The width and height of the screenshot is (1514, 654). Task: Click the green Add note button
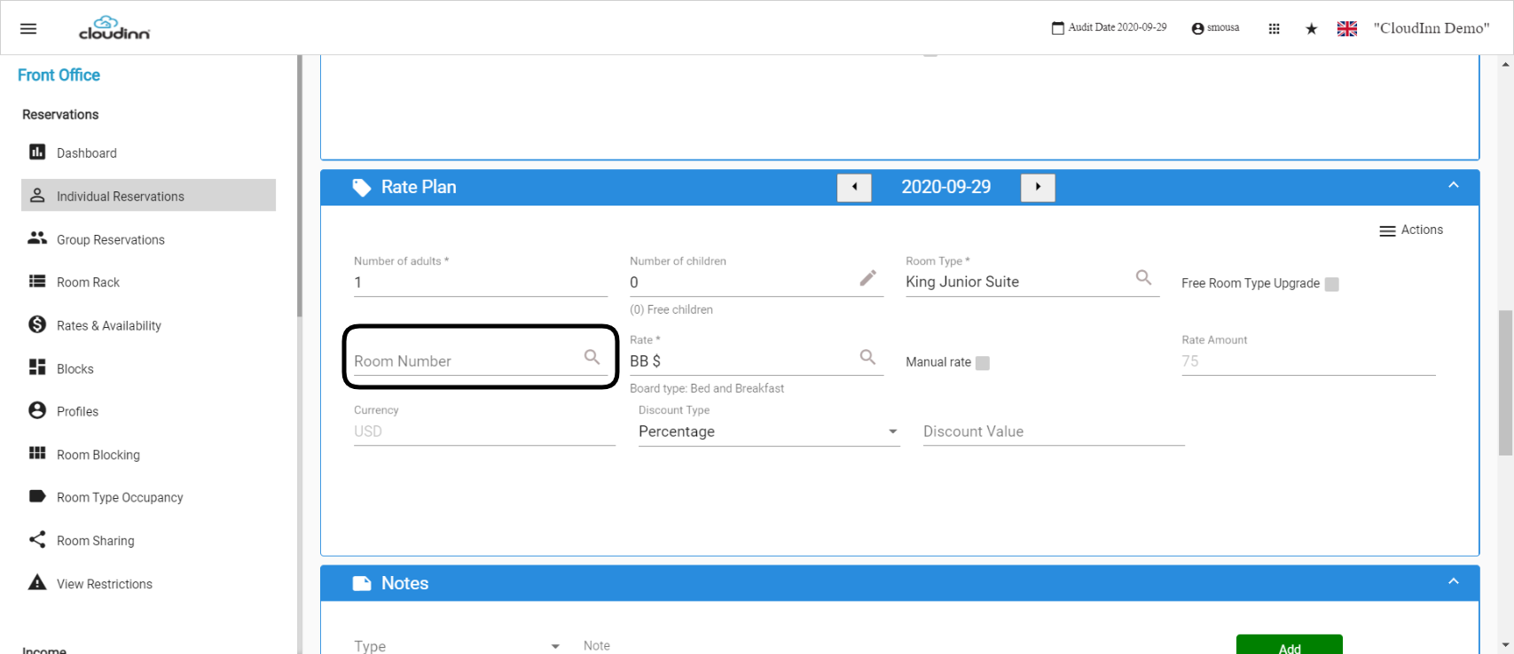coord(1289,645)
